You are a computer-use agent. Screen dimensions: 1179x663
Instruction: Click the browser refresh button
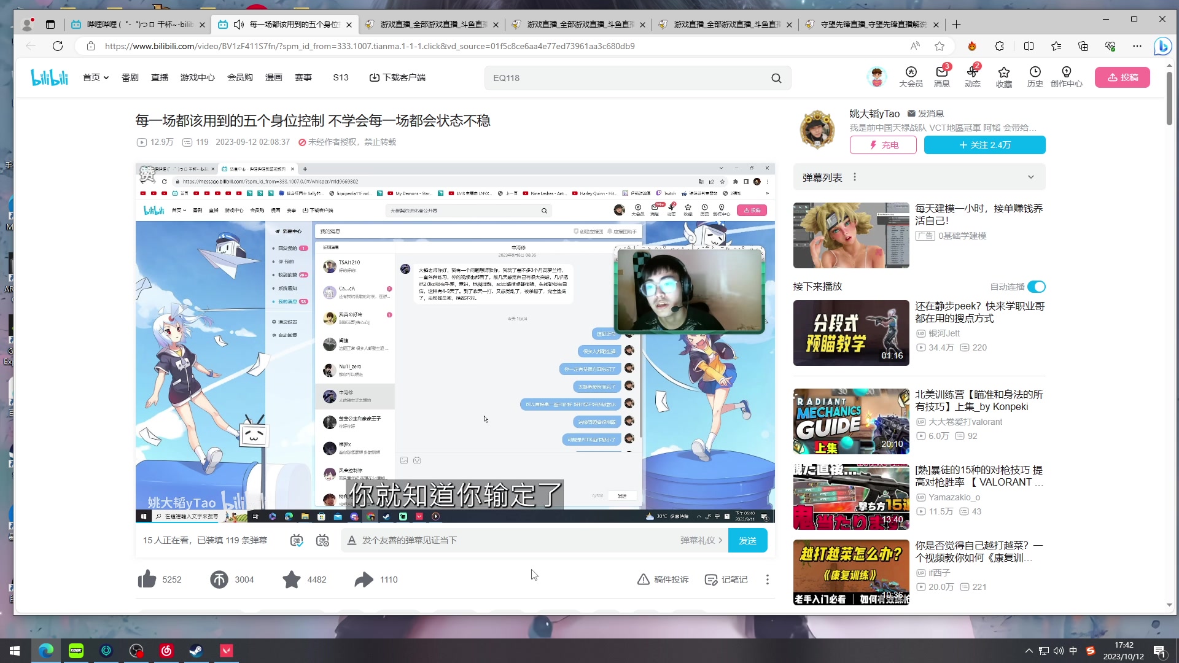pyautogui.click(x=58, y=46)
